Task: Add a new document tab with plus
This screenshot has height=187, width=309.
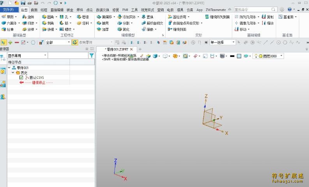Action: click(x=140, y=49)
